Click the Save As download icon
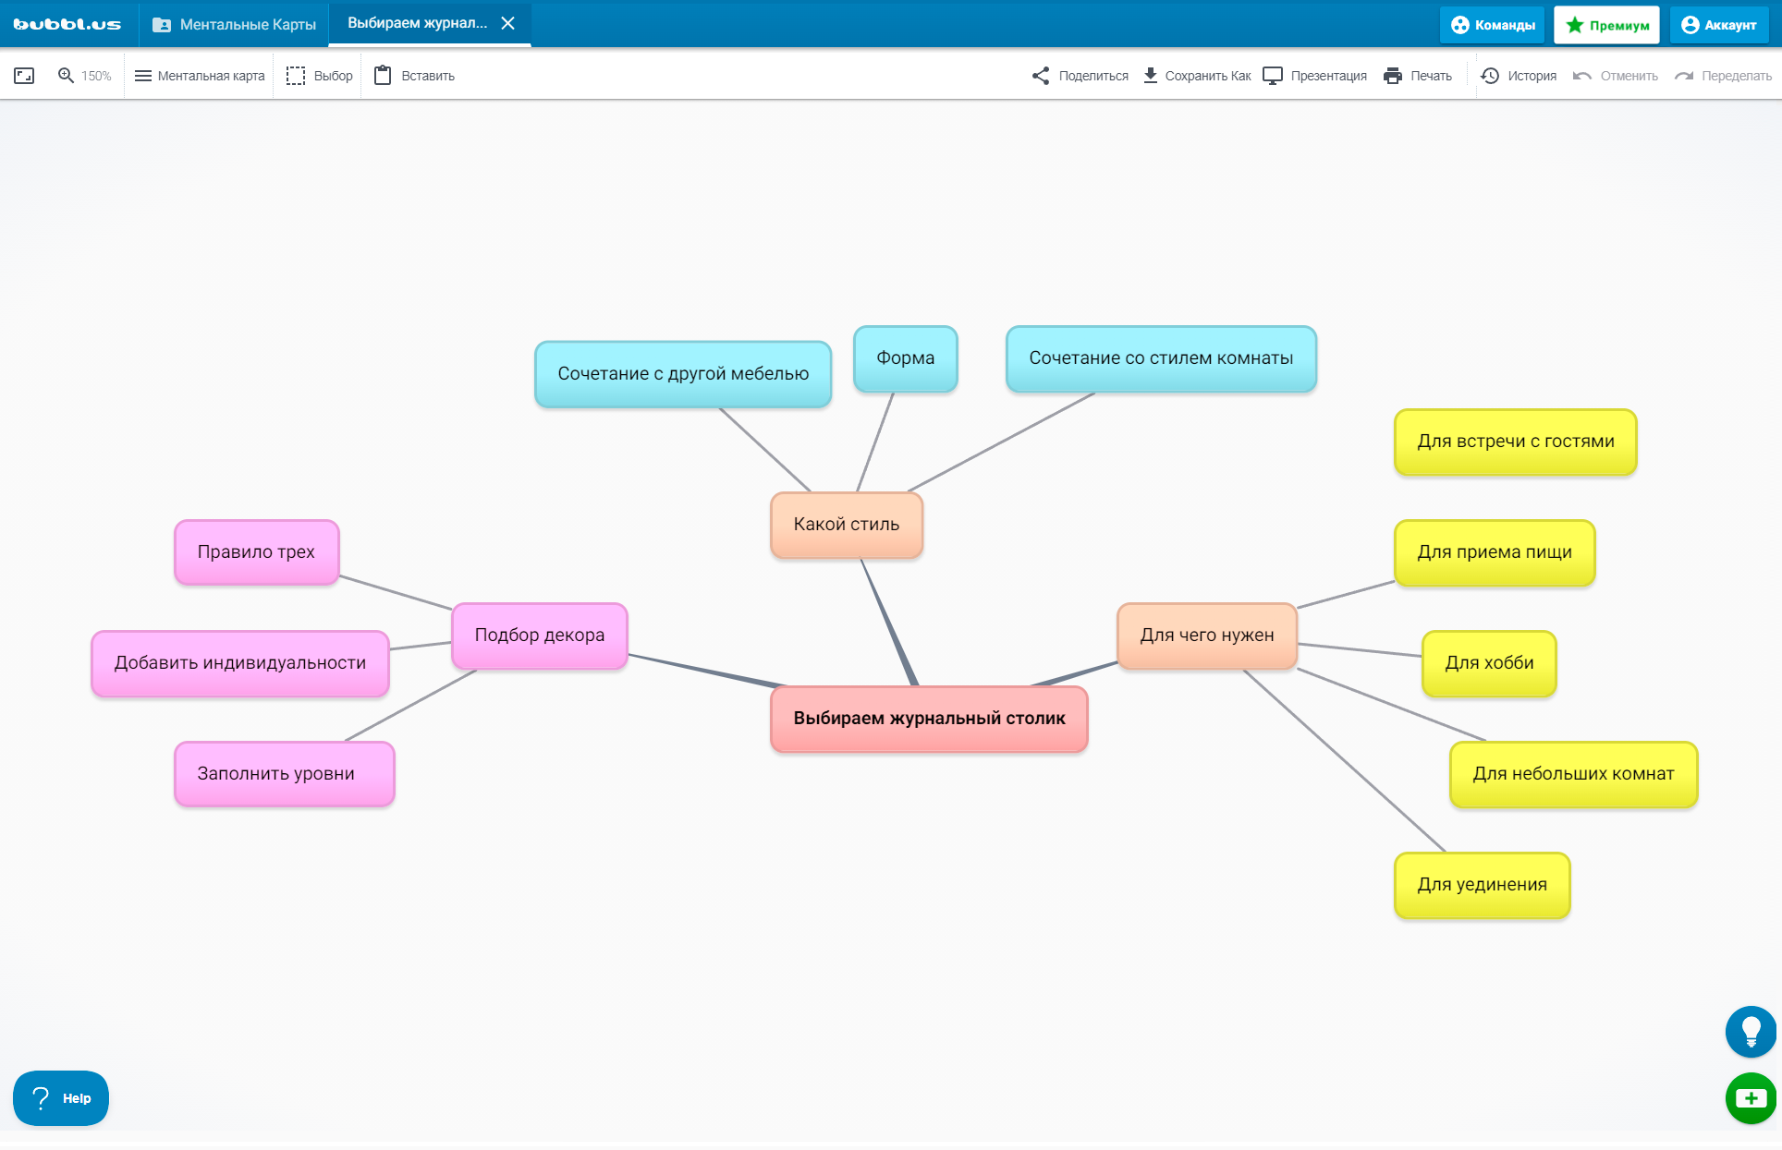 (1151, 76)
